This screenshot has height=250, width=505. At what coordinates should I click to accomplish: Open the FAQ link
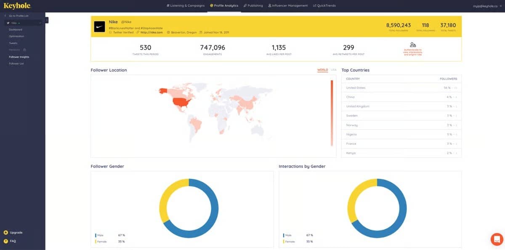tap(13, 241)
